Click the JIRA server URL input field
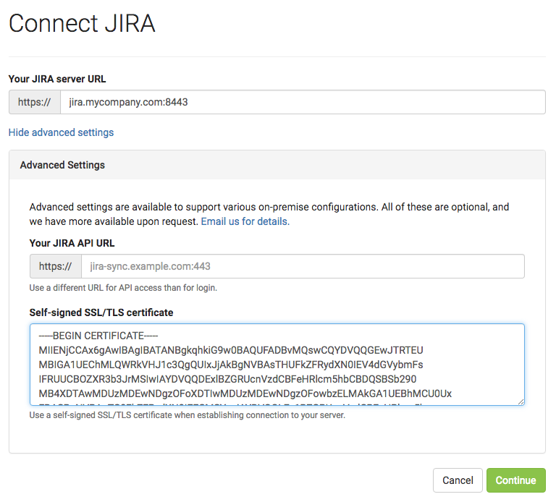Screen dimensions: 556x502 click(x=303, y=102)
